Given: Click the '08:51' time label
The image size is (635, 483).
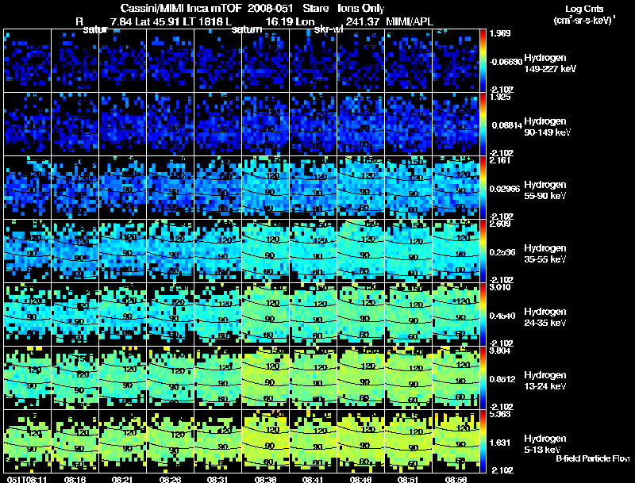Looking at the screenshot, I should click(408, 479).
